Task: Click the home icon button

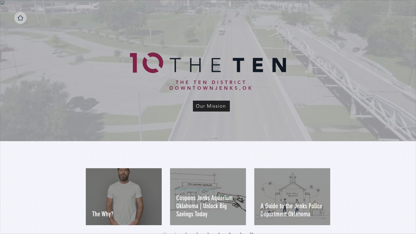Action: click(20, 18)
